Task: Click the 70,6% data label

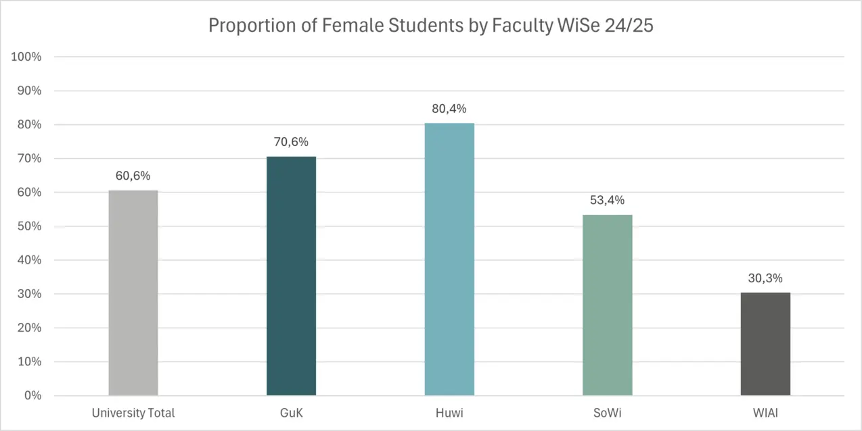Action: (291, 142)
